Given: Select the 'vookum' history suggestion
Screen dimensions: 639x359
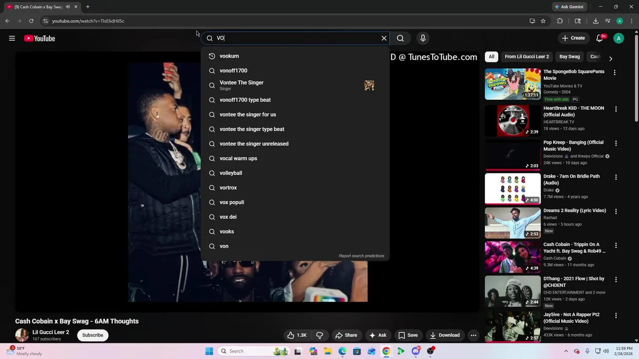Looking at the screenshot, I should (295, 56).
